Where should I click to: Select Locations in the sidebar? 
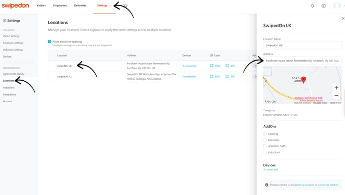[9, 81]
